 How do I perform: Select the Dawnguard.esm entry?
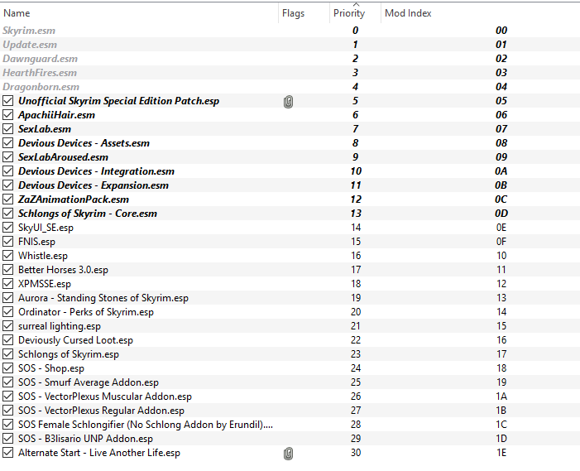coord(290,59)
